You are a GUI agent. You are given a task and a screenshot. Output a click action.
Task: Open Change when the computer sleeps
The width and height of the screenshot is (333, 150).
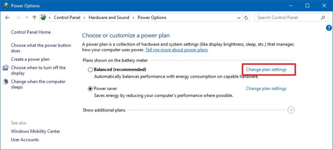(38, 84)
